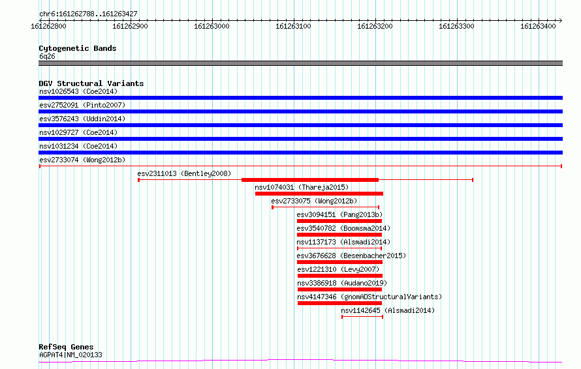
Task: Click the nsv4147346 red bar
Action: coord(339,303)
